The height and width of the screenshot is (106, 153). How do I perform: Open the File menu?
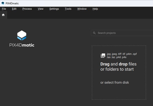coord(4,9)
